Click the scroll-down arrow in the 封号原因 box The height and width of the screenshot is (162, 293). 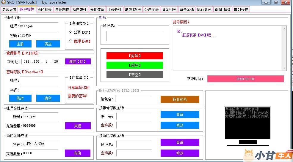point(284,68)
